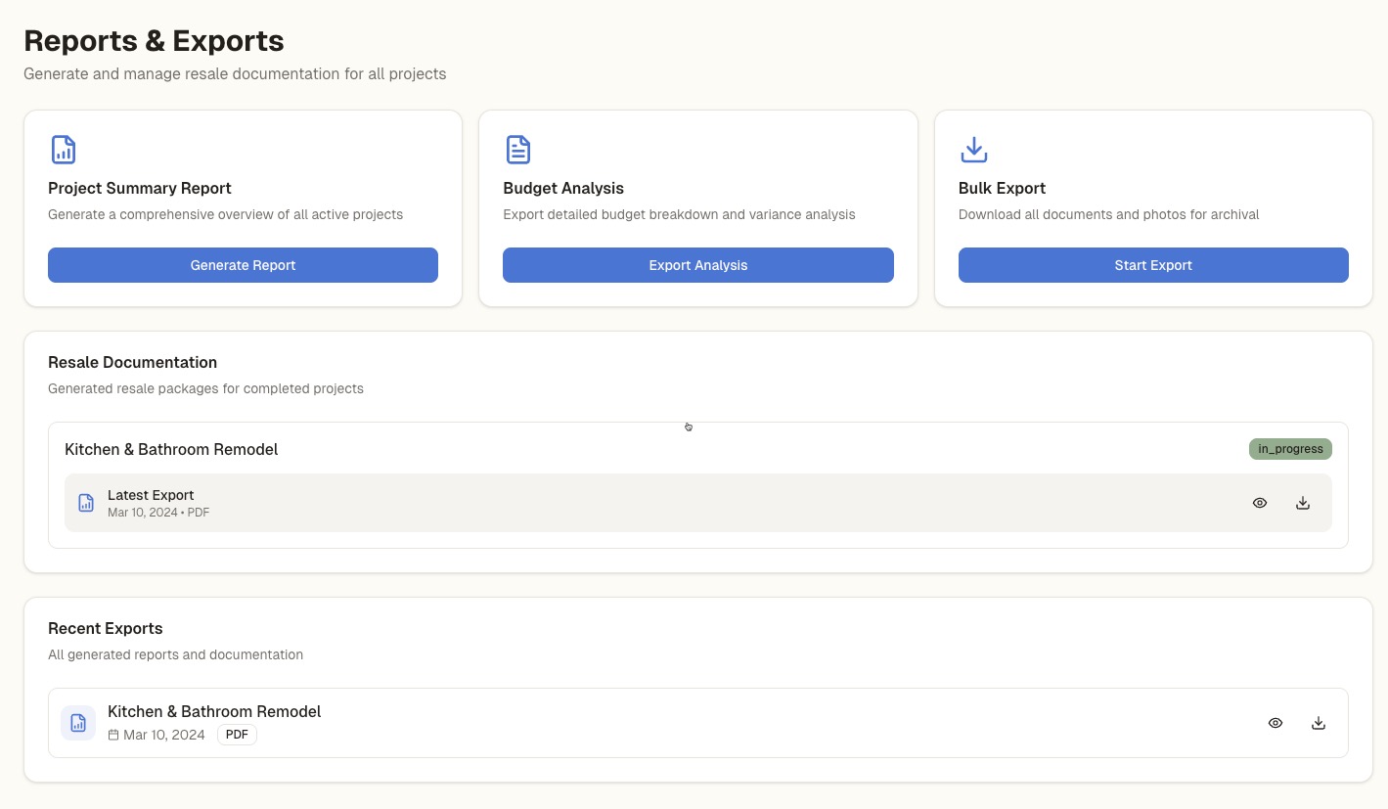Select the Budget Analysis document icon
This screenshot has height=809, width=1388.
pos(517,150)
